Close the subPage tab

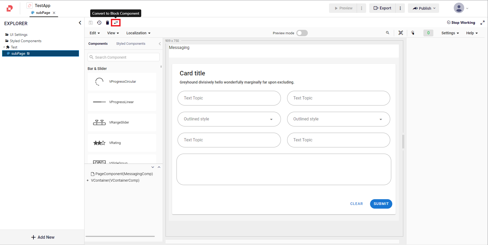tap(54, 13)
